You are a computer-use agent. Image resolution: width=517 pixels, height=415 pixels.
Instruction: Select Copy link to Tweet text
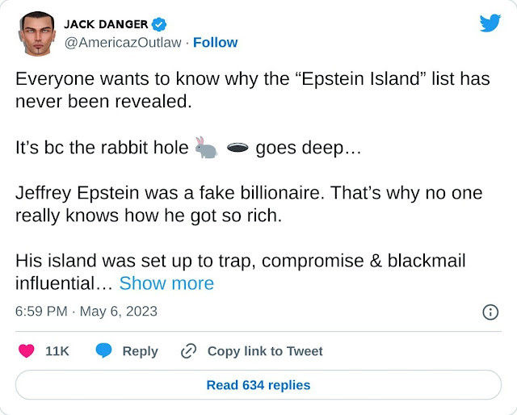[265, 351]
